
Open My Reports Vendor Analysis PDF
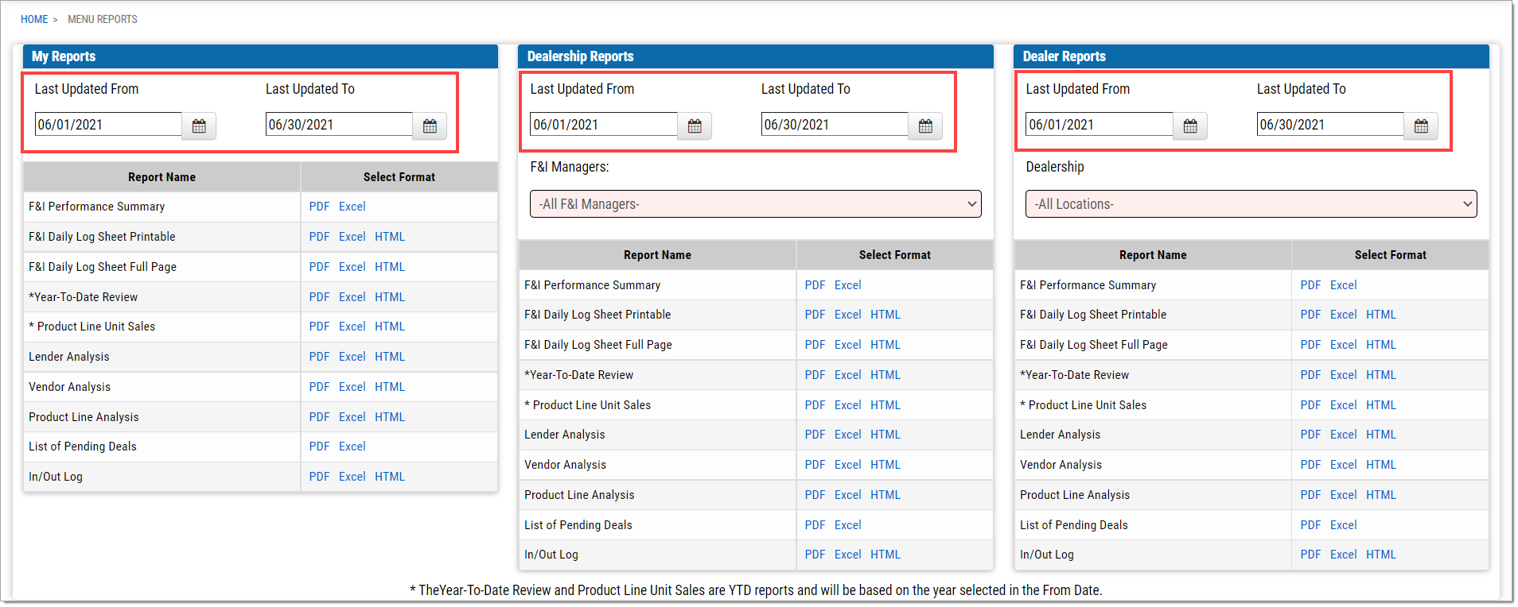coord(319,387)
